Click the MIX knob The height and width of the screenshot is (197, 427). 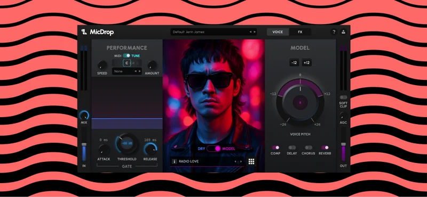point(84,115)
